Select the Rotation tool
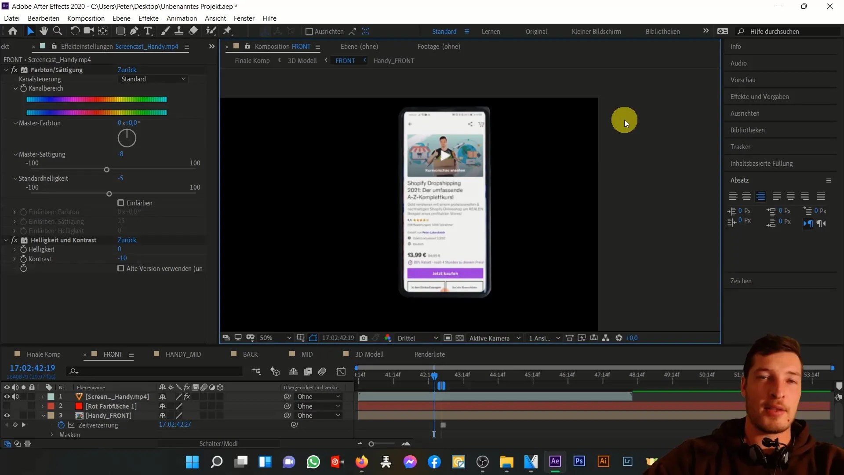 tap(75, 31)
